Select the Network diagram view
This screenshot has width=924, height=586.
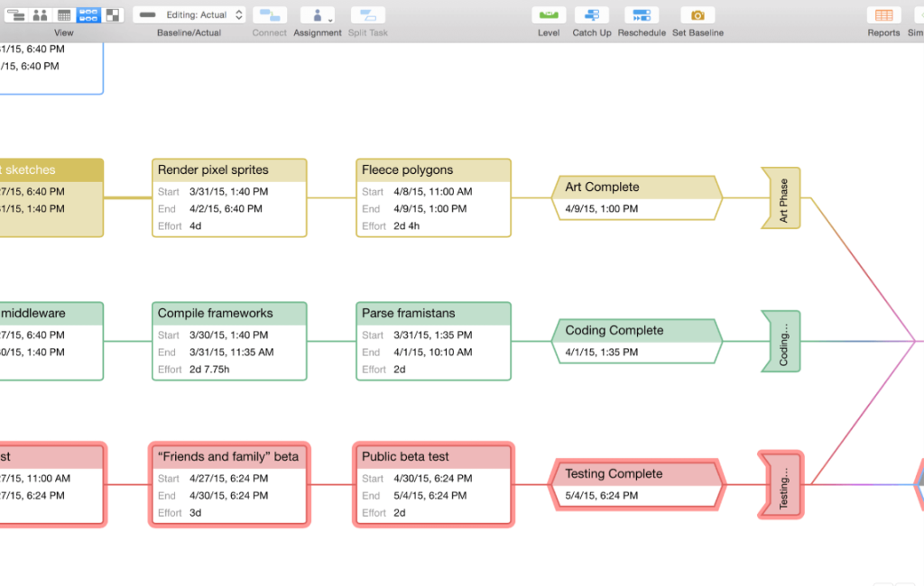[x=88, y=14]
